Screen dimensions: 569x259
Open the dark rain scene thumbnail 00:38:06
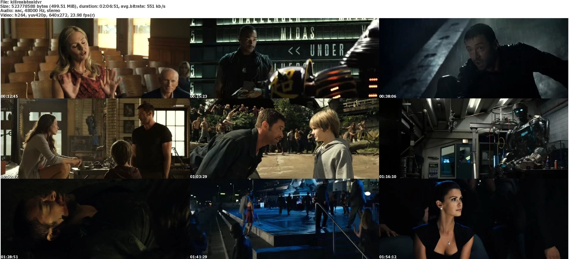click(473, 58)
